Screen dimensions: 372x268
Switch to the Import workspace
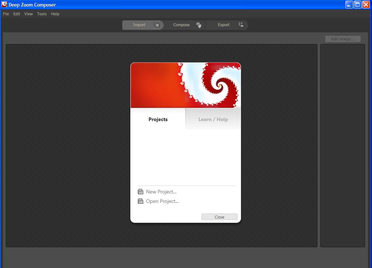[x=143, y=25]
